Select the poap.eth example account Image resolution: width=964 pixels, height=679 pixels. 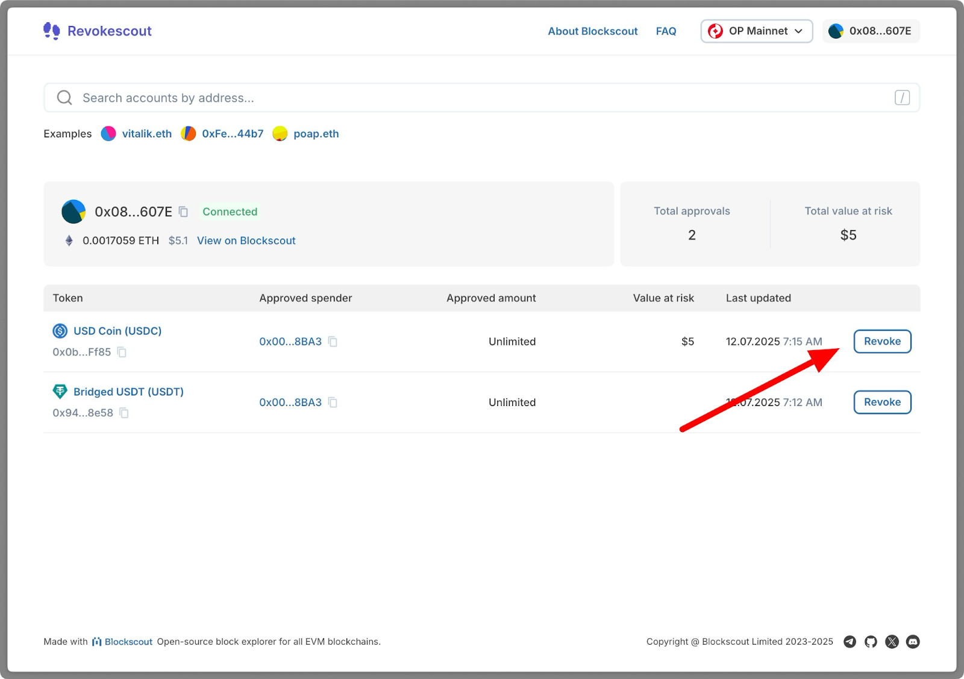tap(316, 134)
